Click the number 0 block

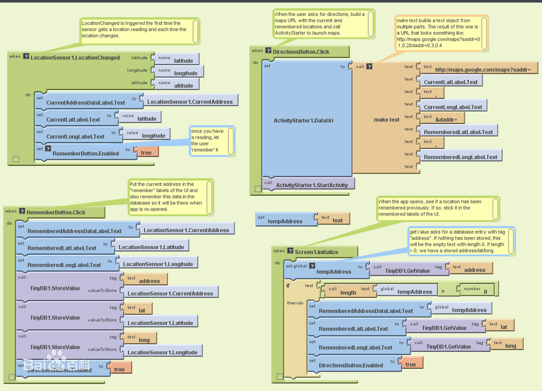485,292
